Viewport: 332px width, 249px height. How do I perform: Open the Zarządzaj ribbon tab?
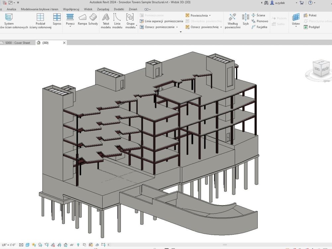[x=103, y=9]
